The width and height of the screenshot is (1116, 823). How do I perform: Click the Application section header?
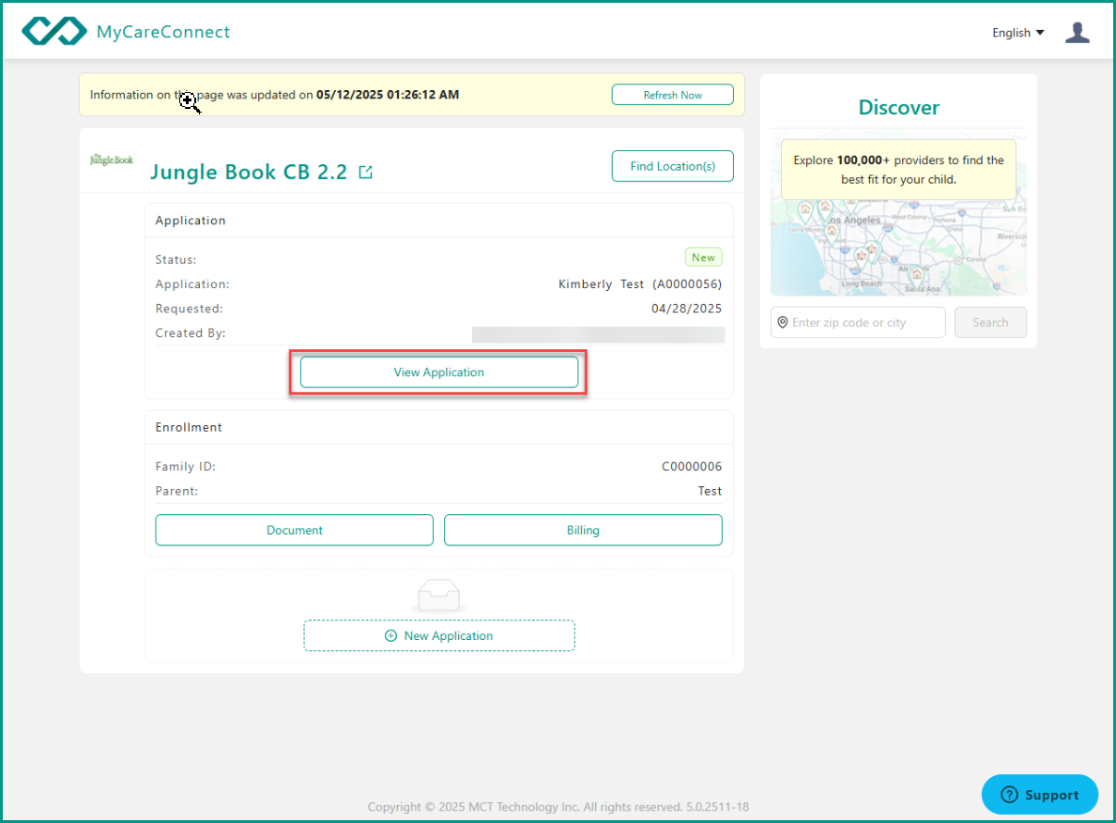point(190,221)
